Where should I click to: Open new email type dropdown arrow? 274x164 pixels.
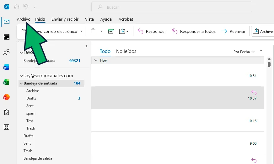pos(81,32)
